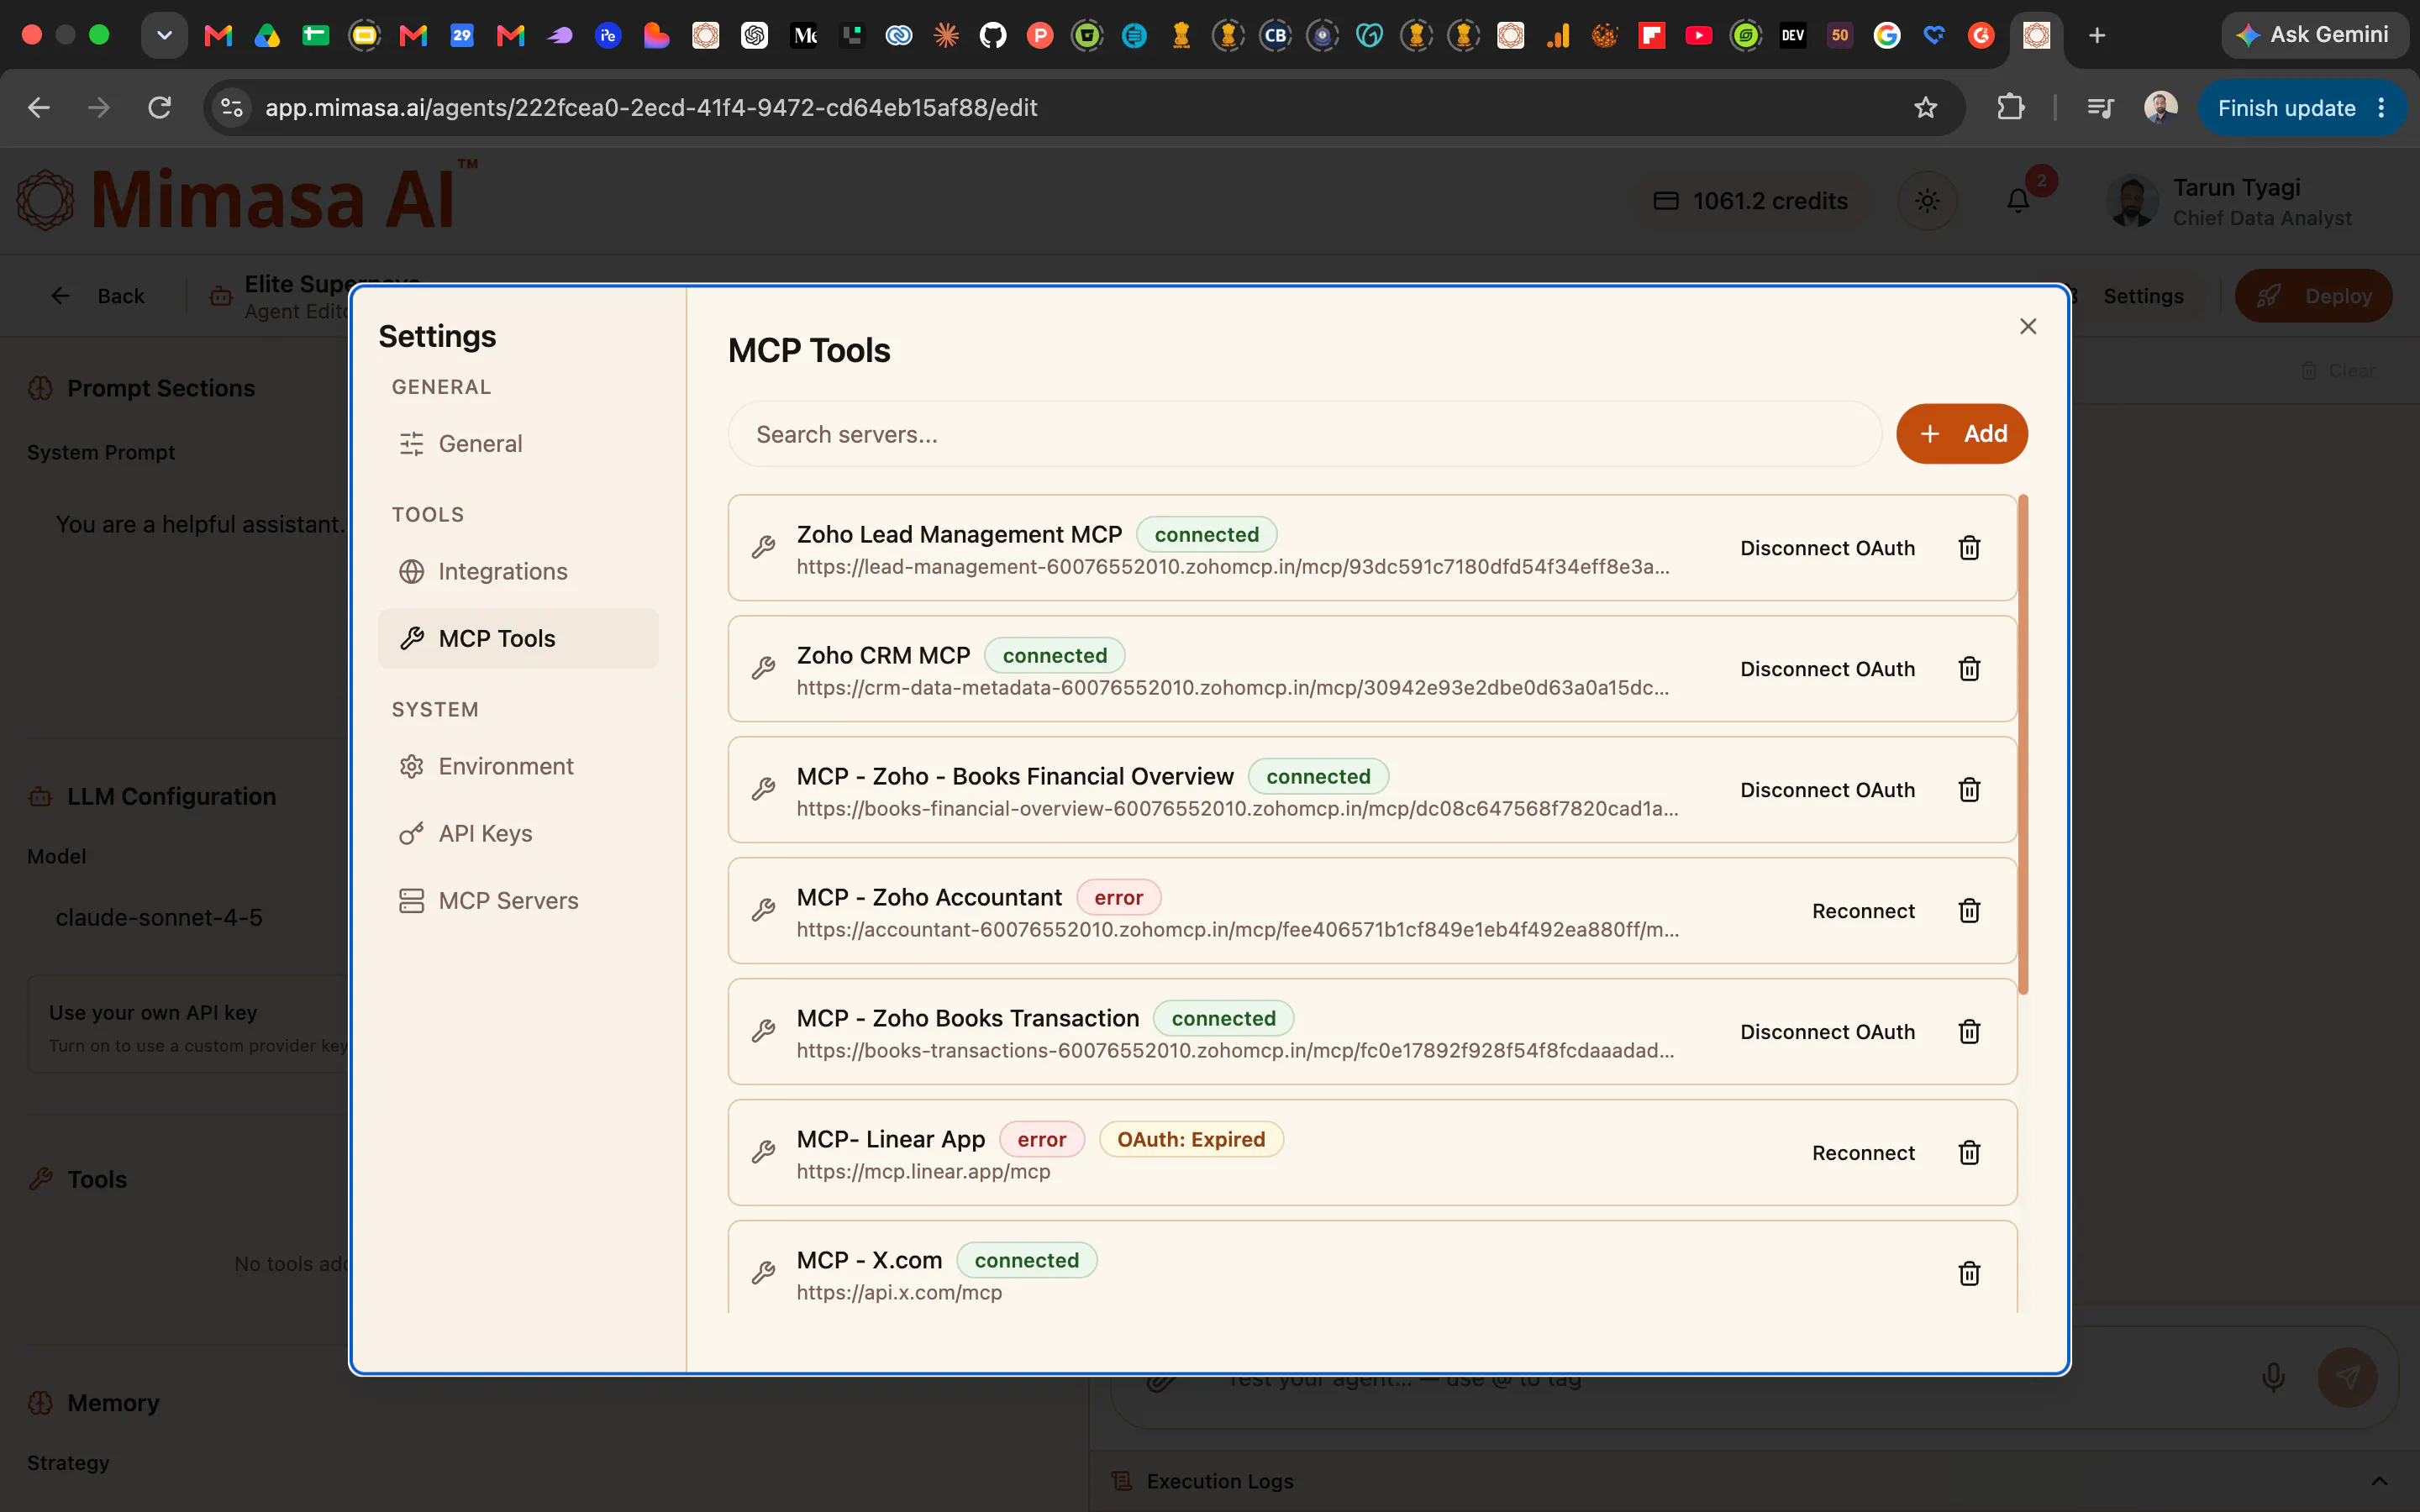2420x1512 pixels.
Task: Click the 'OAuth: Expired' badge on Linear App
Action: 1191,1140
